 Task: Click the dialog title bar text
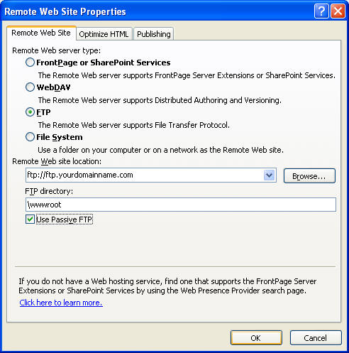pos(65,11)
